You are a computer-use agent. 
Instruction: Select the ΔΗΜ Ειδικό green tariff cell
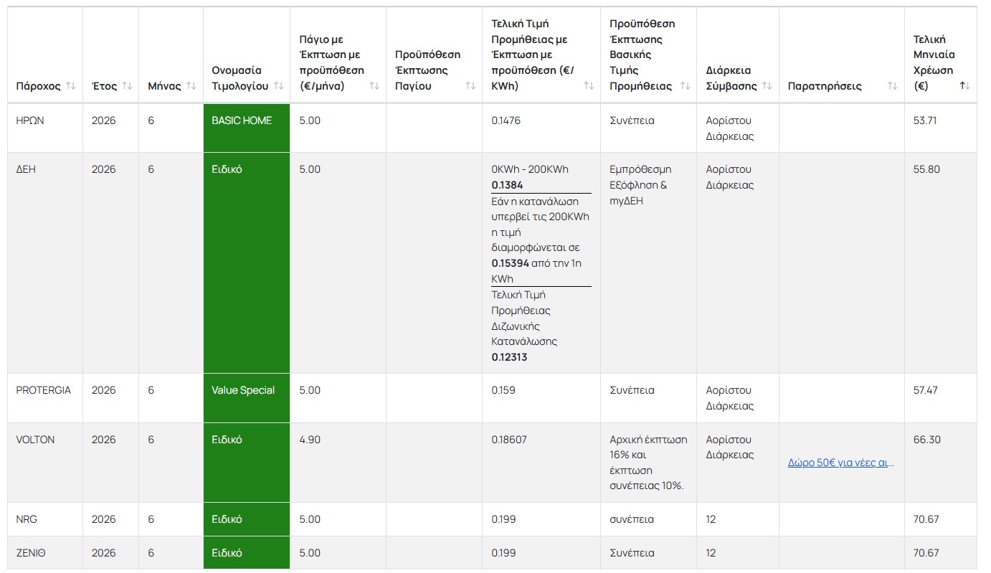coord(247,263)
